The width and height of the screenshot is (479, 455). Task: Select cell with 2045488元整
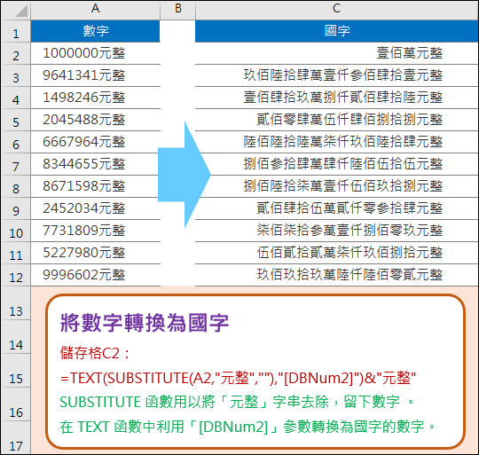pyautogui.click(x=95, y=120)
